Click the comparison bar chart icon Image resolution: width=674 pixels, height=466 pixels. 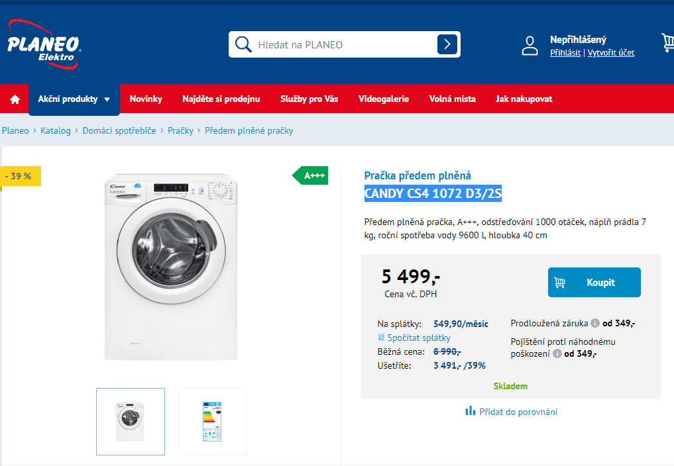click(x=471, y=411)
